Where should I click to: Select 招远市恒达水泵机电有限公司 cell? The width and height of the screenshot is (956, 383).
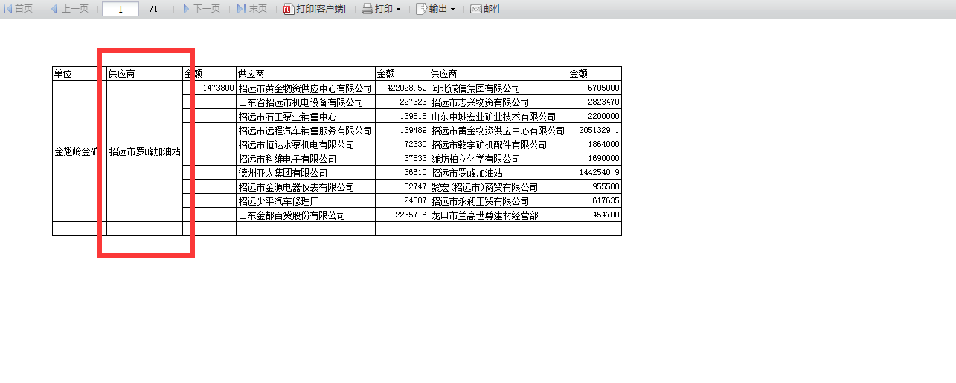tap(306, 144)
